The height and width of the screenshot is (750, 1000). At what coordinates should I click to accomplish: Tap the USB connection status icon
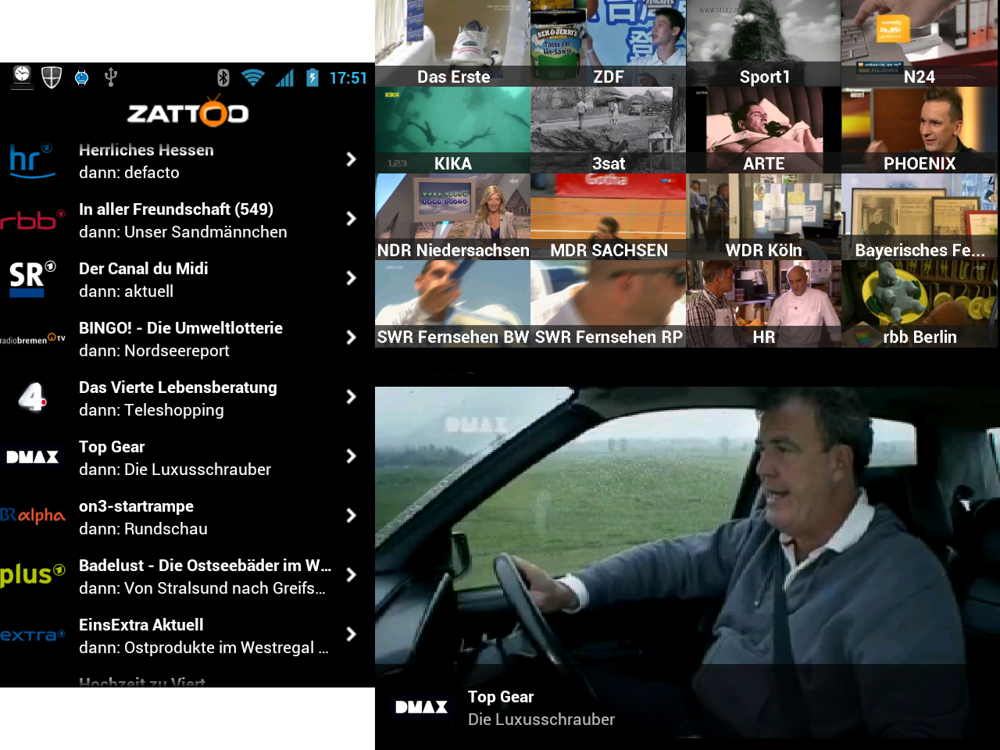pos(110,77)
